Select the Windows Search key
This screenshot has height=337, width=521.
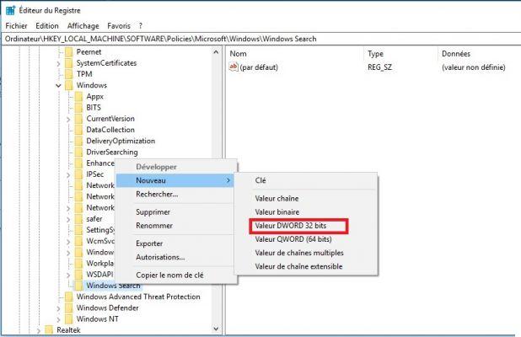point(113,286)
